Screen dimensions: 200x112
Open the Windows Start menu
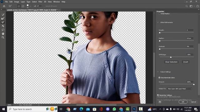tap(3, 109)
